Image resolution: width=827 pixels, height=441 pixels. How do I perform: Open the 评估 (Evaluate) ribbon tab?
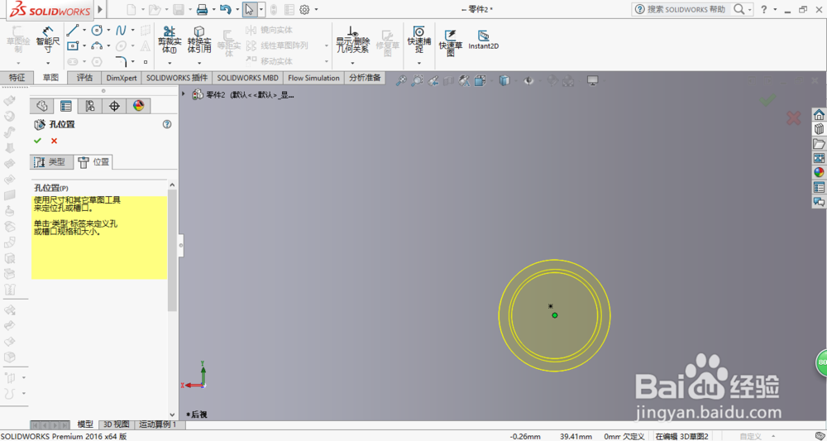[x=84, y=78]
